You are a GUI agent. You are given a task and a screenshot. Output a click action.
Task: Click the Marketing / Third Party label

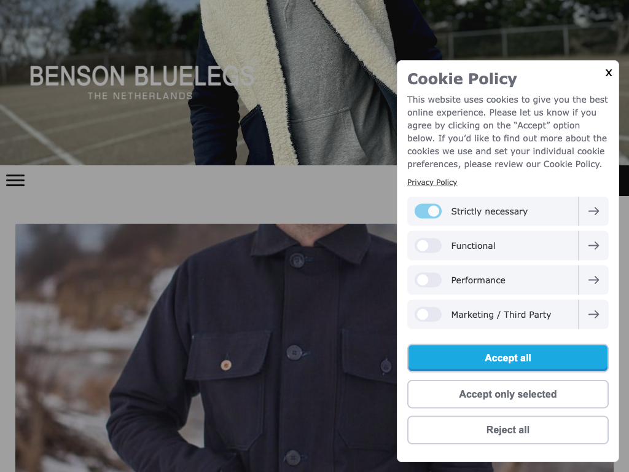tap(501, 315)
